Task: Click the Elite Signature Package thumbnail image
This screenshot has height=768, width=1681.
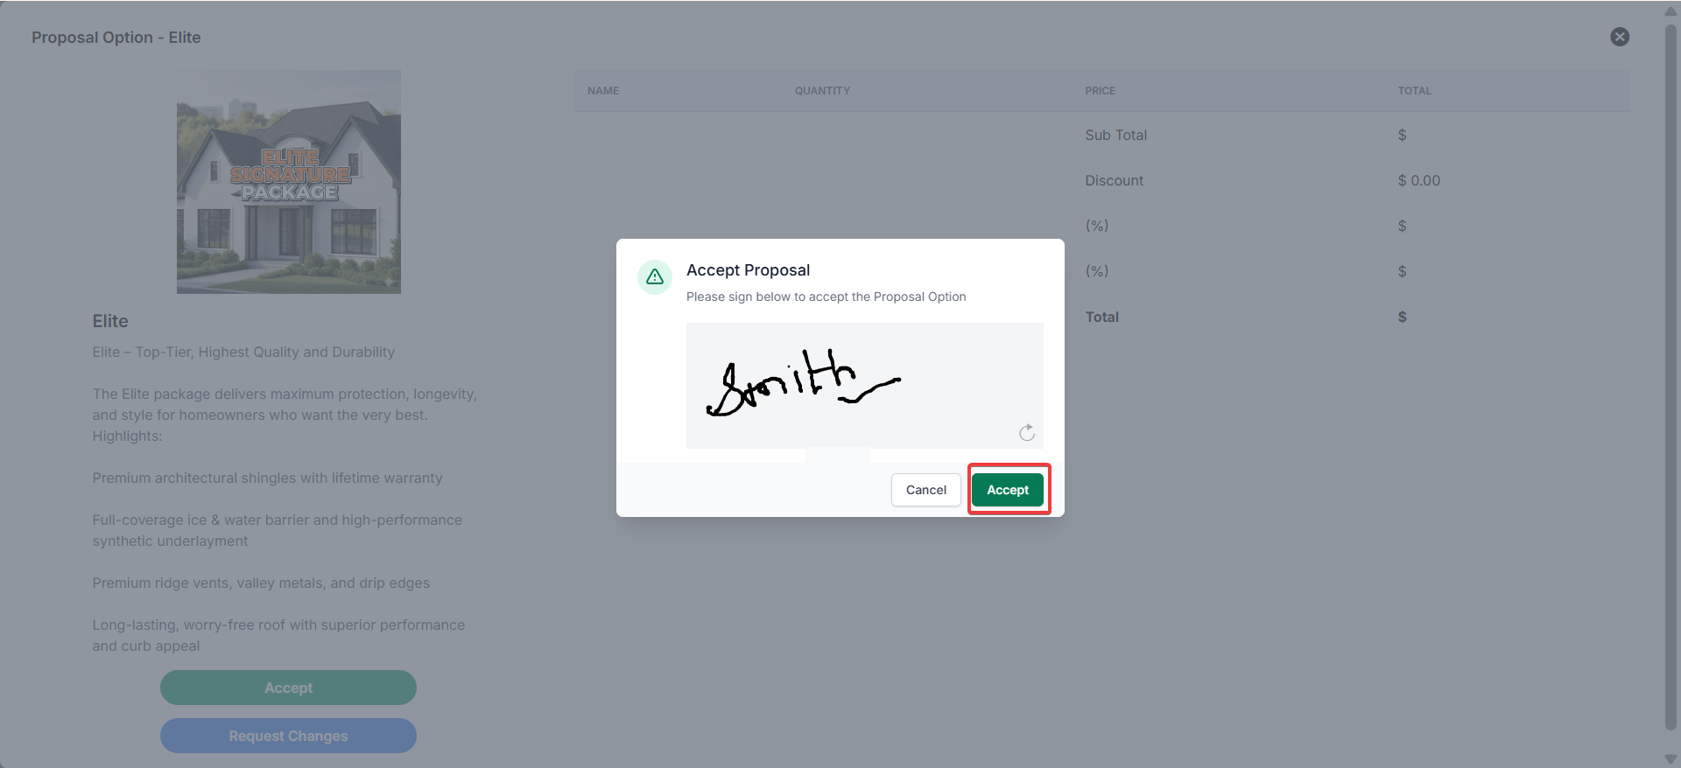Action: click(x=289, y=182)
